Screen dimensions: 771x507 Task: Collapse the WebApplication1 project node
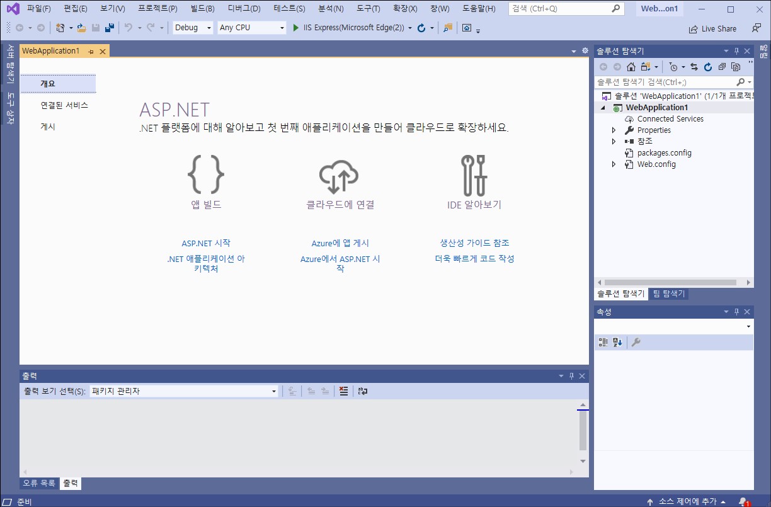pyautogui.click(x=603, y=108)
